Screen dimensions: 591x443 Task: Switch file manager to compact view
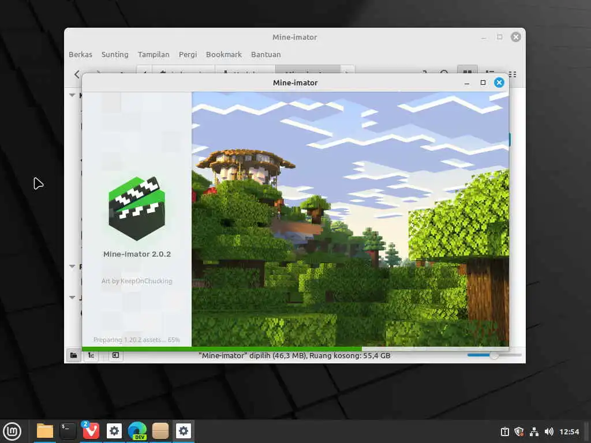(x=513, y=74)
